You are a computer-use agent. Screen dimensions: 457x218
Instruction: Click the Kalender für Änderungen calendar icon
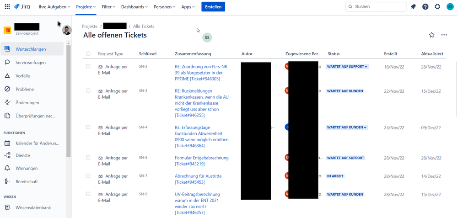[x=7, y=143]
